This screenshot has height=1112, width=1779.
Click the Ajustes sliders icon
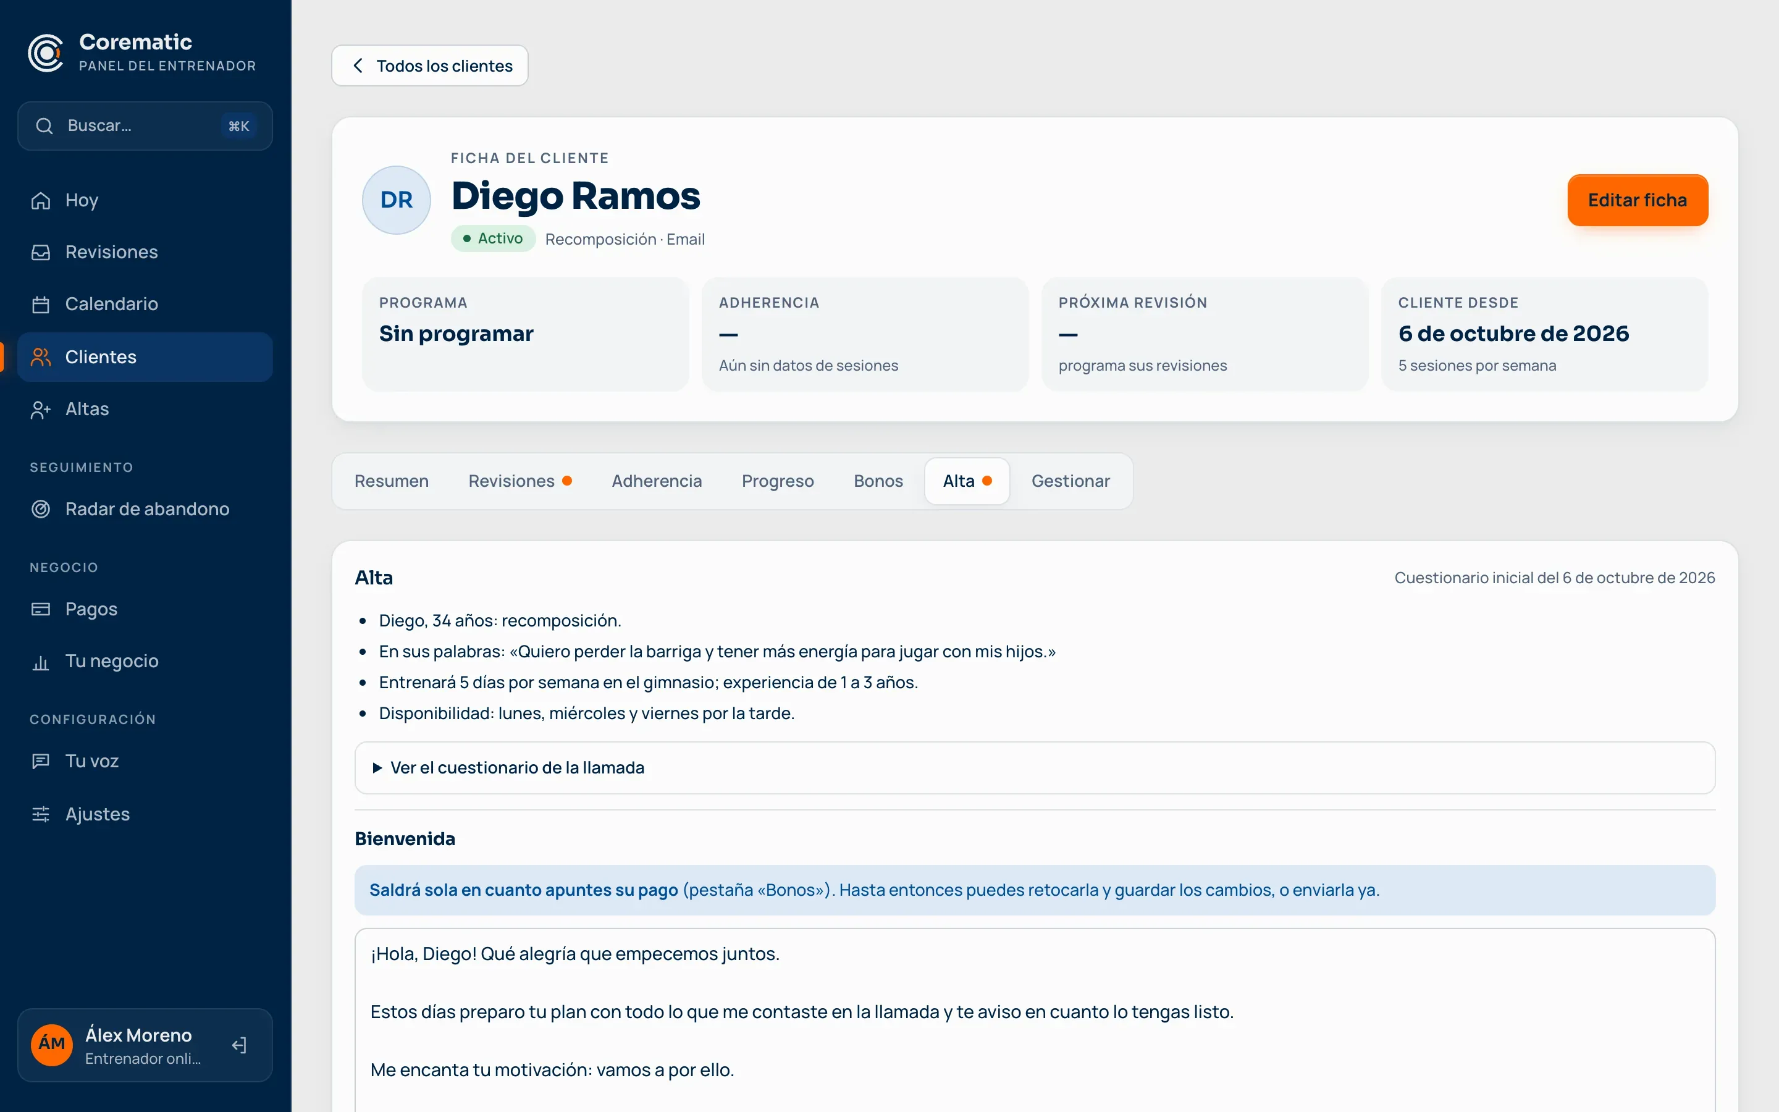click(x=40, y=814)
